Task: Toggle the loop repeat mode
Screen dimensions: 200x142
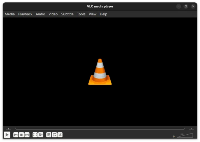Action: [54, 135]
